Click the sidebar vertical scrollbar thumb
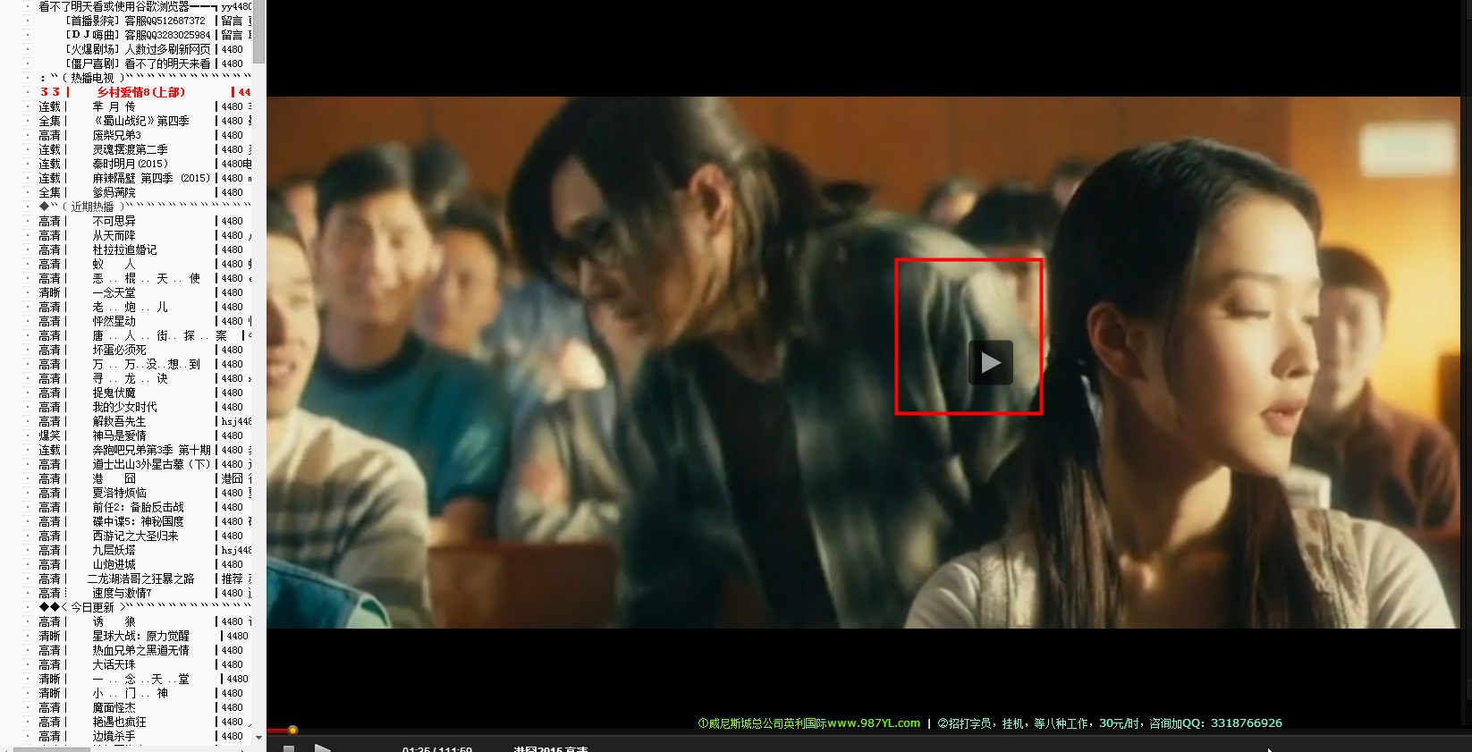Image resolution: width=1472 pixels, height=752 pixels. pyautogui.click(x=258, y=32)
